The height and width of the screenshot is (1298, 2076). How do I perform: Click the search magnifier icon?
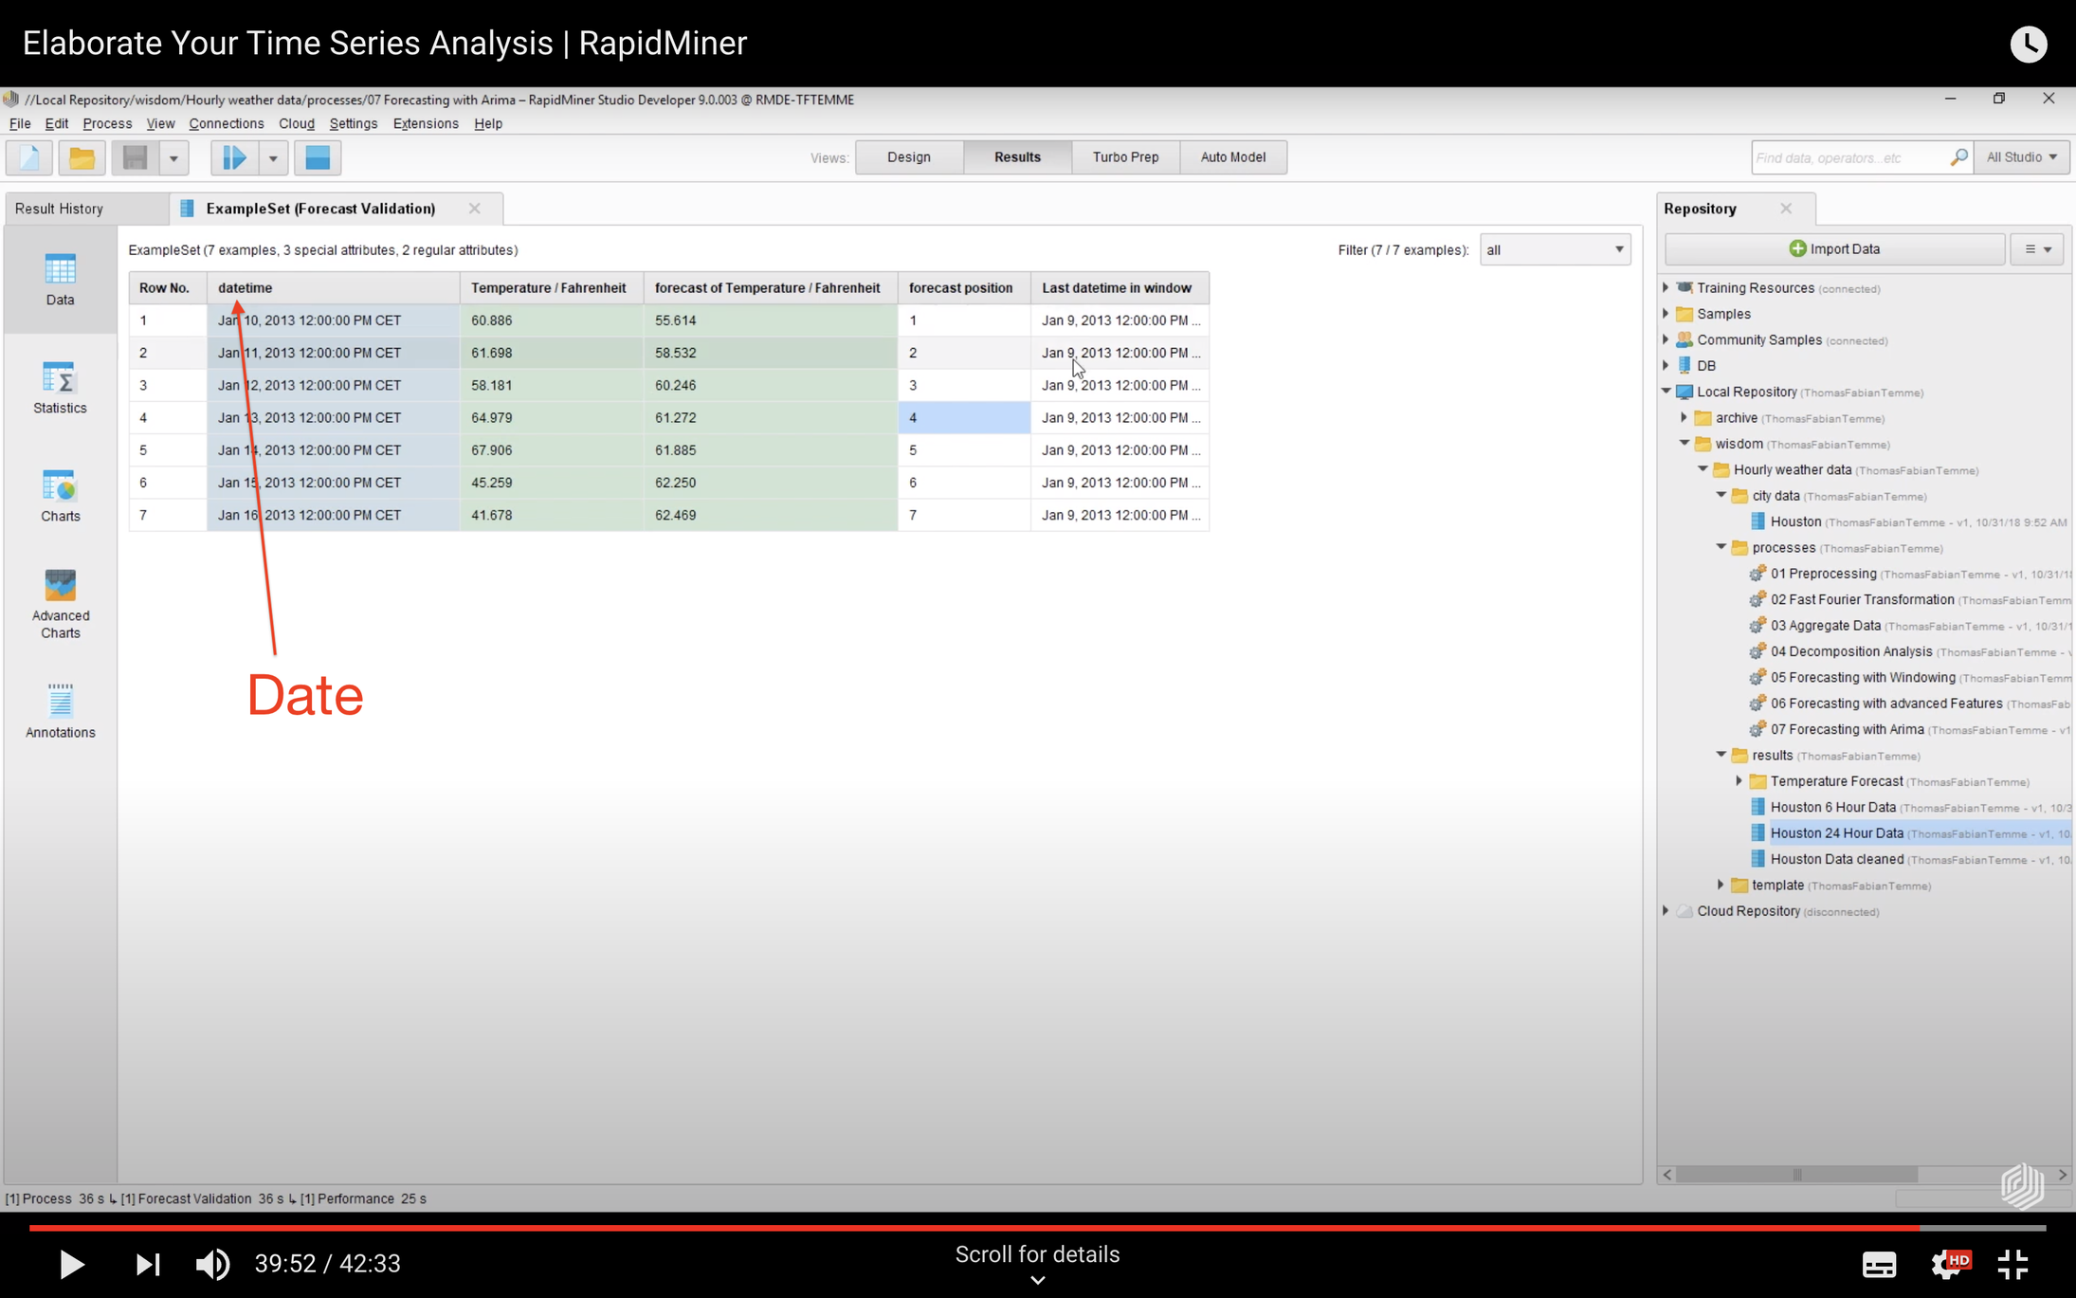pyautogui.click(x=1958, y=157)
